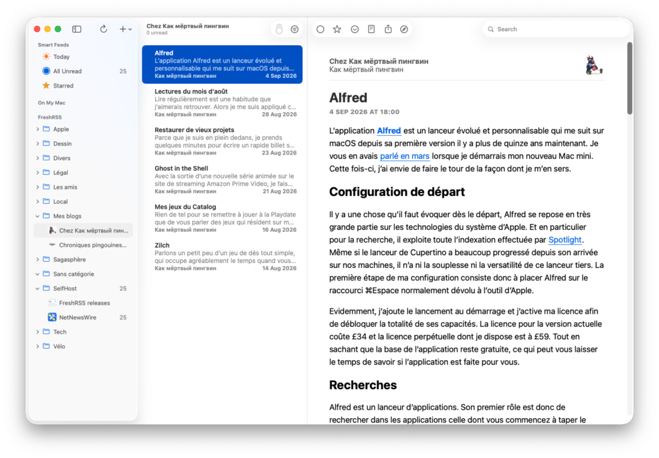The image size is (659, 458).
Task: Click the article pane vertical scrollbar
Action: point(629,78)
